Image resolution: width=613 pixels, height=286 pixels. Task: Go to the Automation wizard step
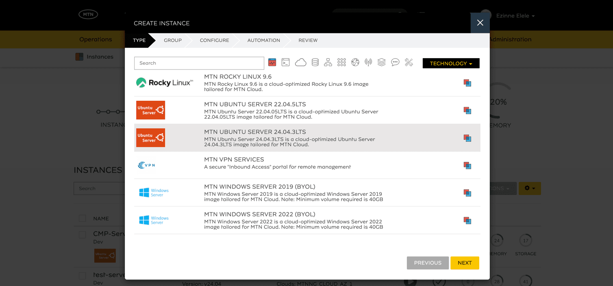pyautogui.click(x=263, y=40)
